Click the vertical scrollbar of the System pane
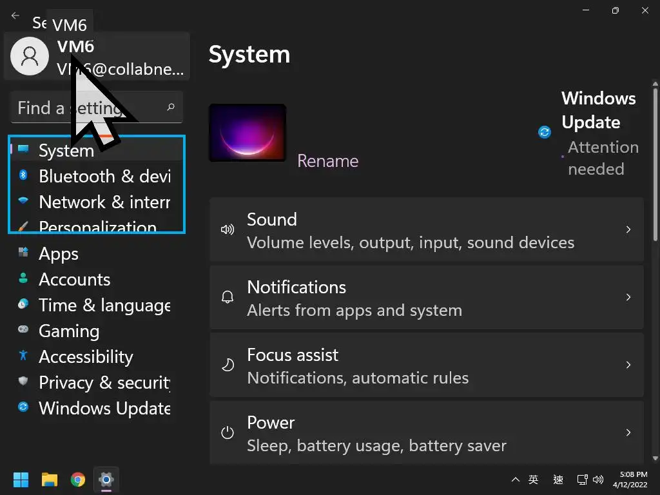Image resolution: width=660 pixels, height=495 pixels. point(655,164)
